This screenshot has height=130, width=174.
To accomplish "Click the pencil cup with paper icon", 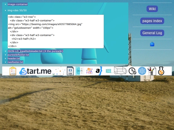I will click(x=152, y=71).
